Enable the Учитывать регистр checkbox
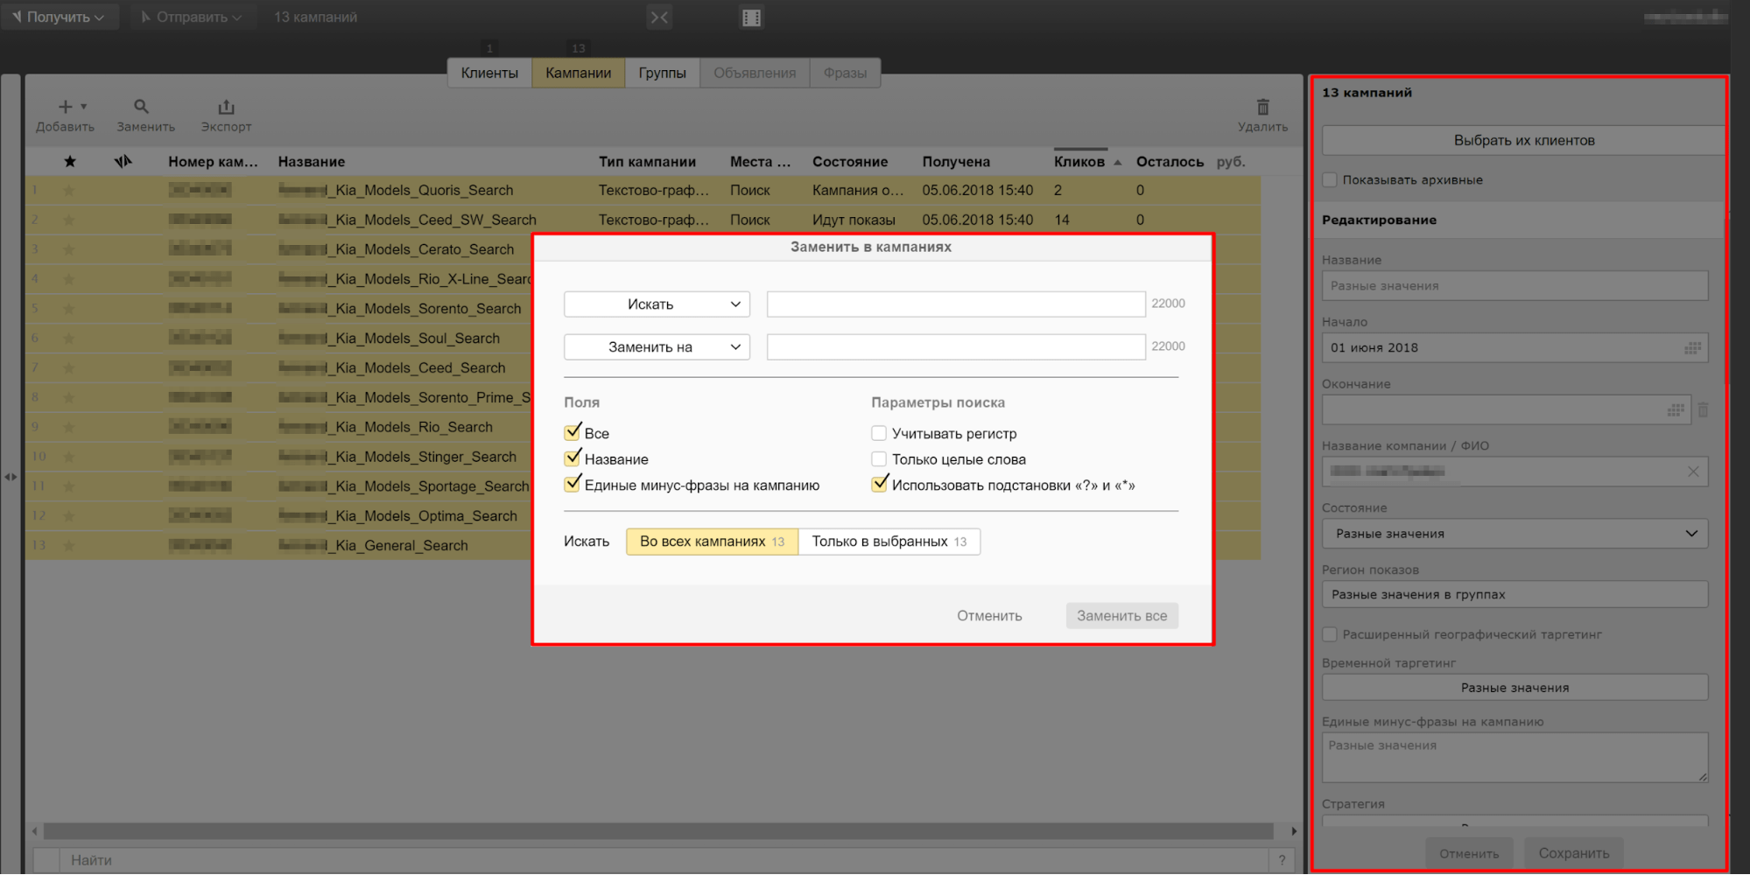The image size is (1750, 875). pos(879,433)
